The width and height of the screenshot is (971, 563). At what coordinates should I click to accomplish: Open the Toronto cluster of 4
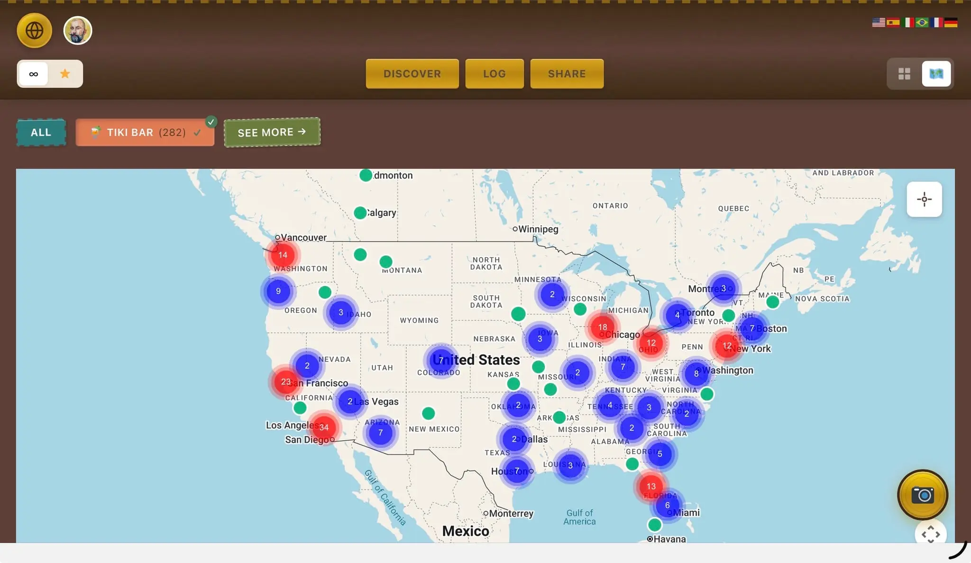click(x=677, y=315)
